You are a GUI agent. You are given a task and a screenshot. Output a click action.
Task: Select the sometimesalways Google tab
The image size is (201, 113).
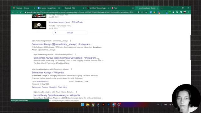[147, 8]
